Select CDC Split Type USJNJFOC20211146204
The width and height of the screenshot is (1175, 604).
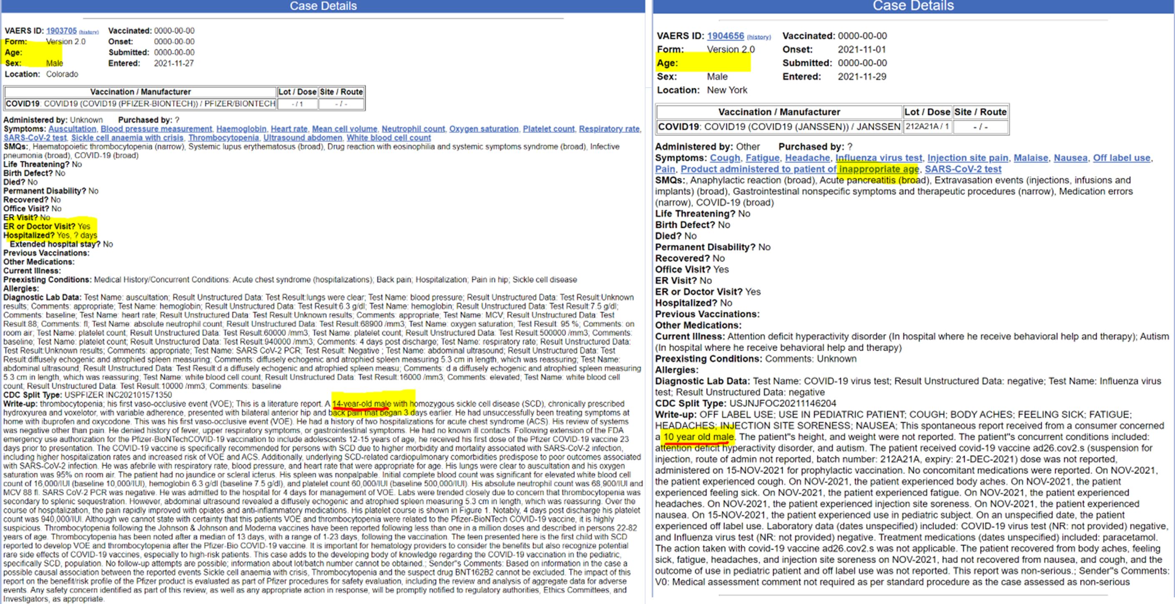coord(746,403)
